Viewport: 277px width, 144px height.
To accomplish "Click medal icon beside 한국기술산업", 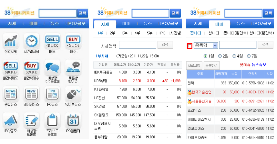I will pos(190,92).
